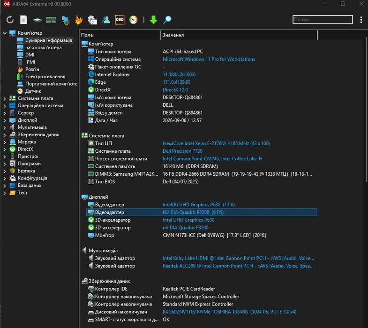Open the HexaCore Intel Xeon E-2176M link
368x328 pixels.
coord(216,143)
